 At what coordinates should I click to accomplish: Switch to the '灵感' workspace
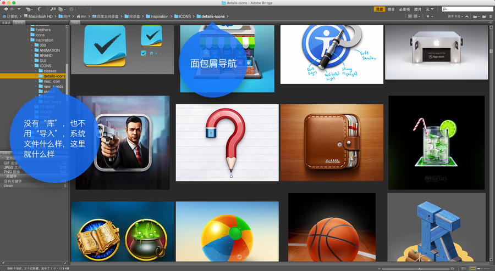[x=379, y=9]
